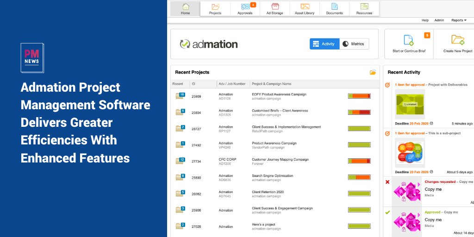Open the Admin link
The width and height of the screenshot is (474, 237).
click(439, 20)
